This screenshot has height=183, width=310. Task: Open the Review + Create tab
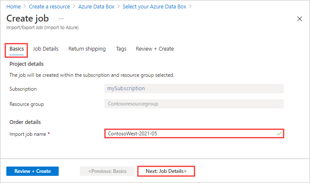click(155, 49)
